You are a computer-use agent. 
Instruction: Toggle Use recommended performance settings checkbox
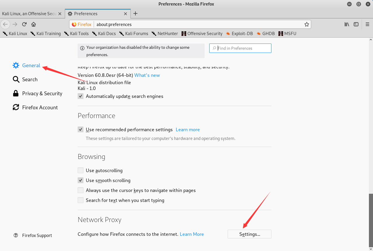pyautogui.click(x=81, y=129)
